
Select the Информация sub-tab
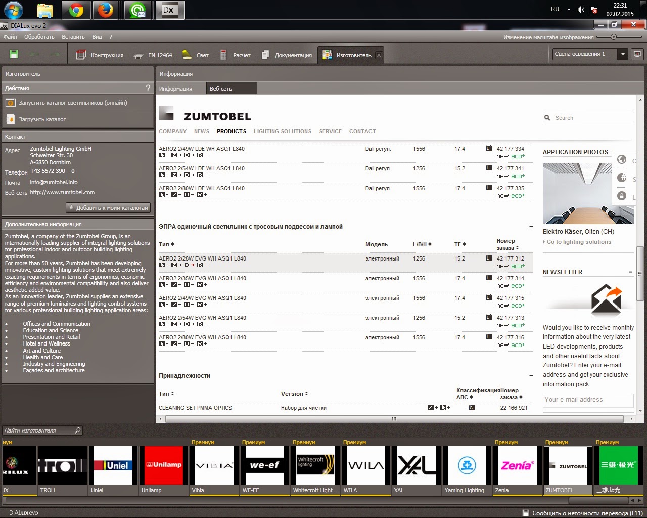coord(176,89)
